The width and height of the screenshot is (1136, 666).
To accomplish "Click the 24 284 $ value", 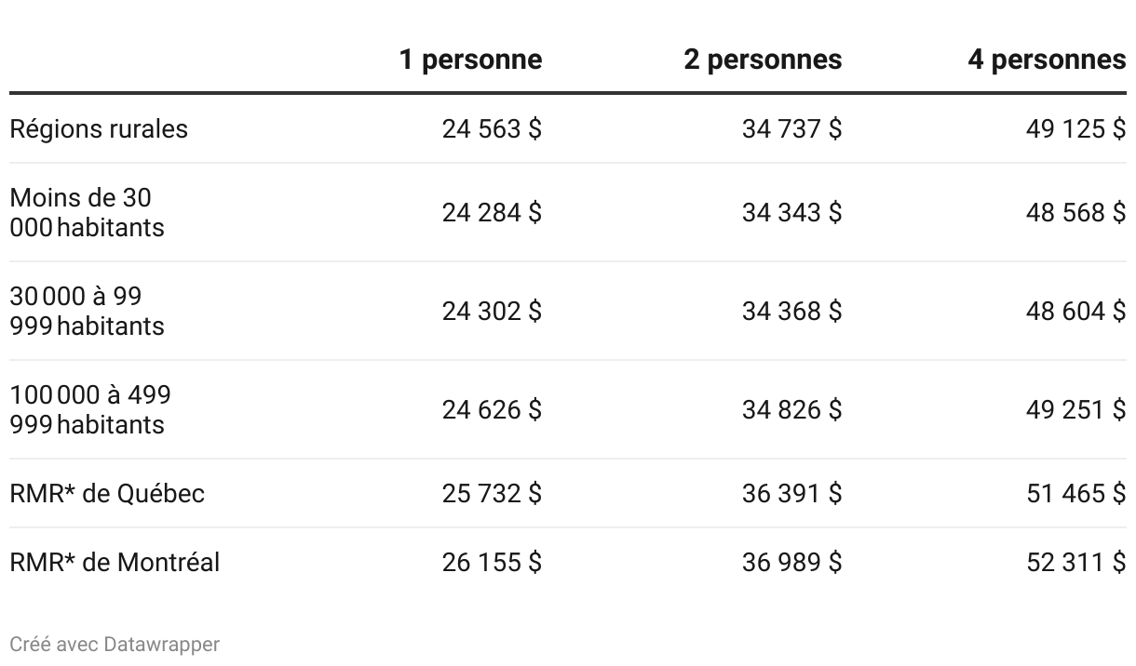I will [492, 213].
